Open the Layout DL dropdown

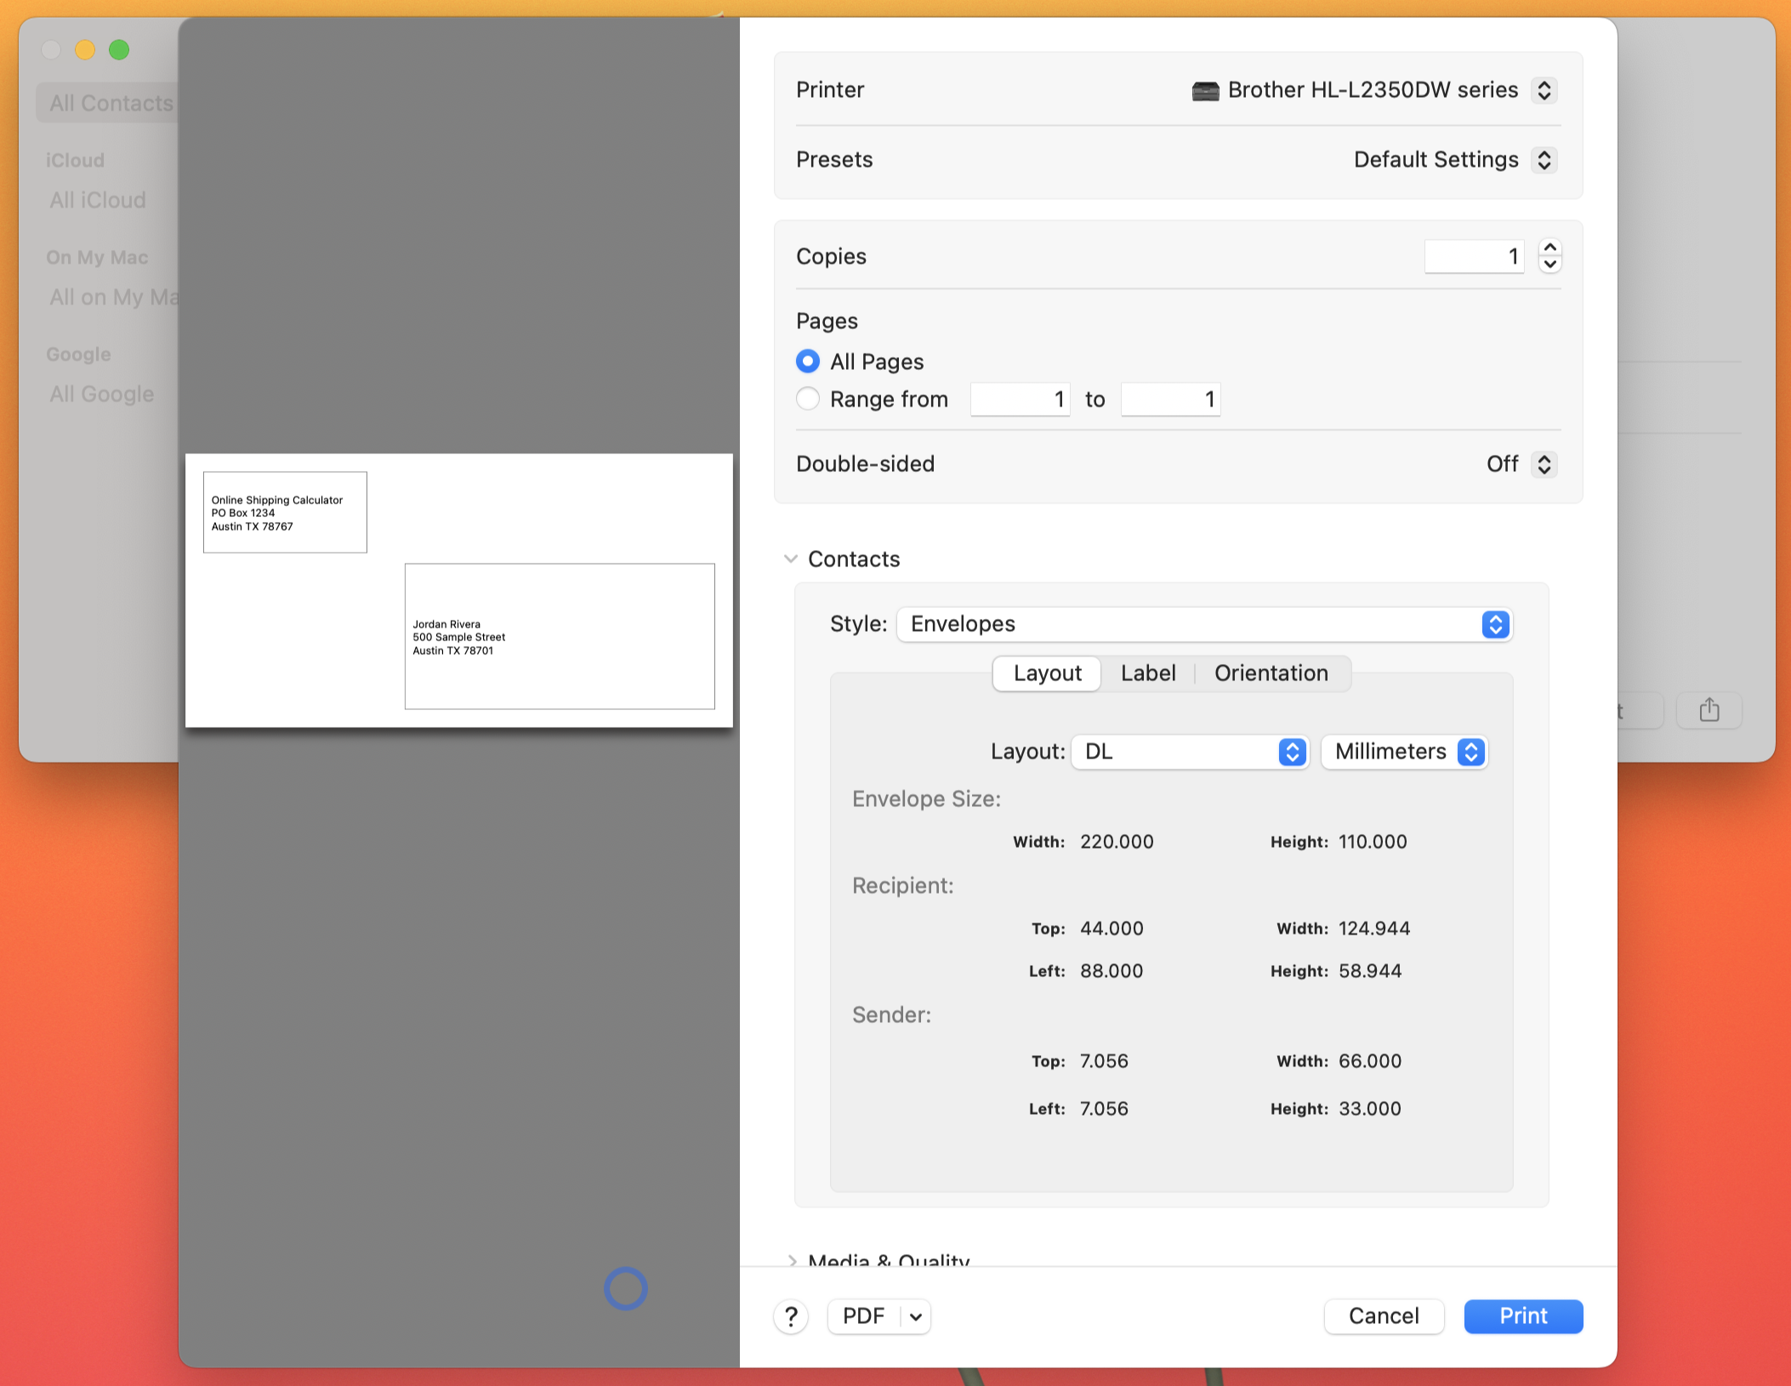[x=1190, y=752]
